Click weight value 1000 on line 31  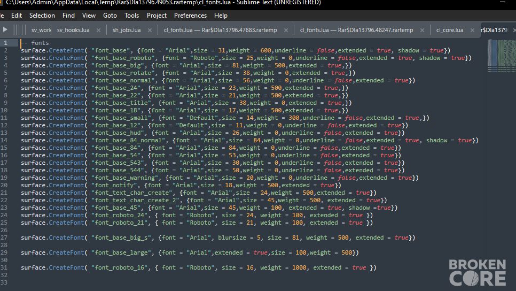(x=299, y=267)
